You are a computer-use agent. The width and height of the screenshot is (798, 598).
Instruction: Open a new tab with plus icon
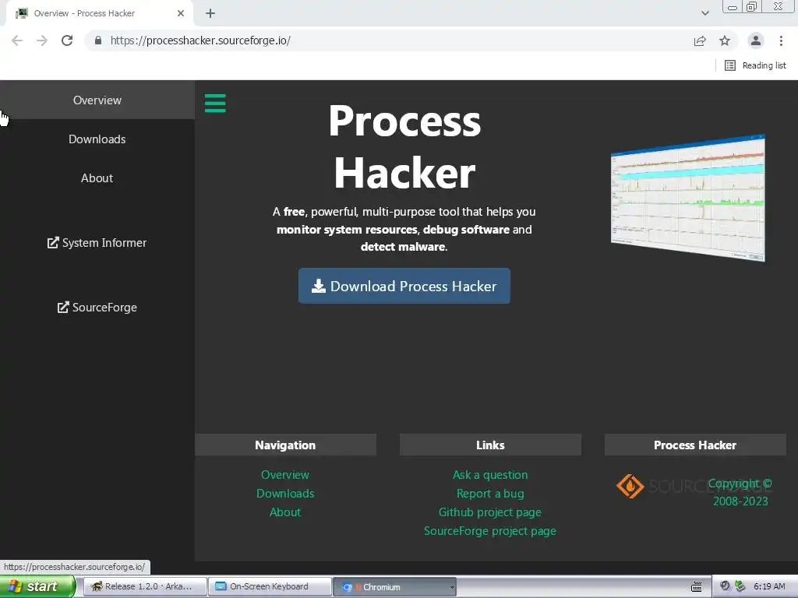[x=210, y=13]
